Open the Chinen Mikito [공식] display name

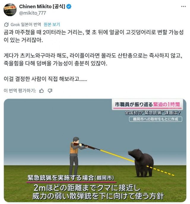[x=42, y=6]
